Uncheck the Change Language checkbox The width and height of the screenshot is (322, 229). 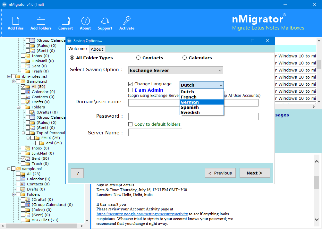131,84
